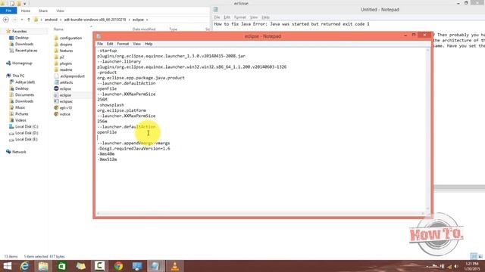The width and height of the screenshot is (485, 272).
Task: Launch Internet Explorer from the taskbar
Action: coord(24,266)
